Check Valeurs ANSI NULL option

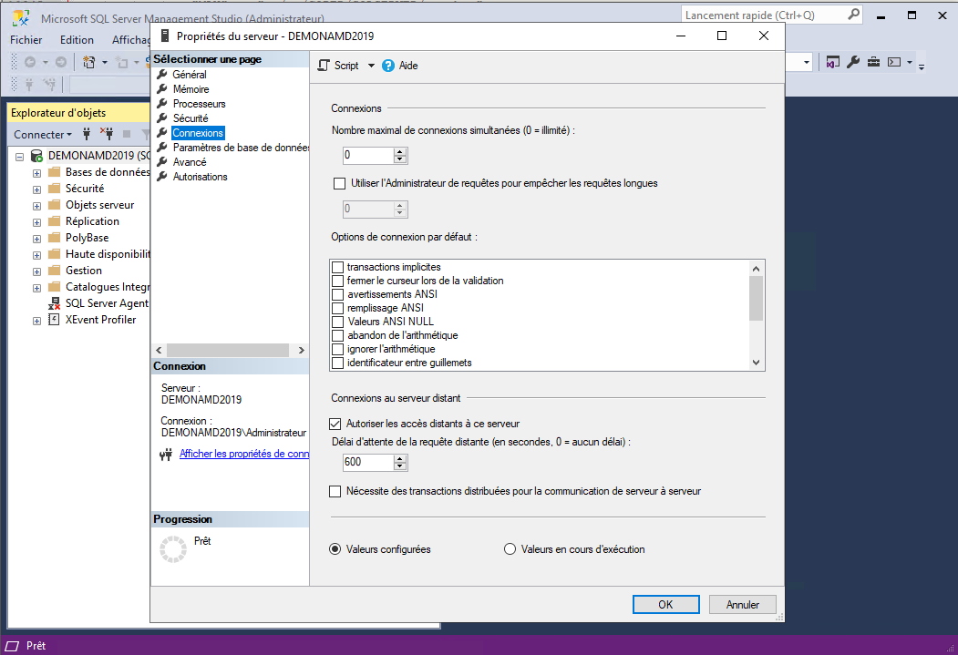pos(337,322)
